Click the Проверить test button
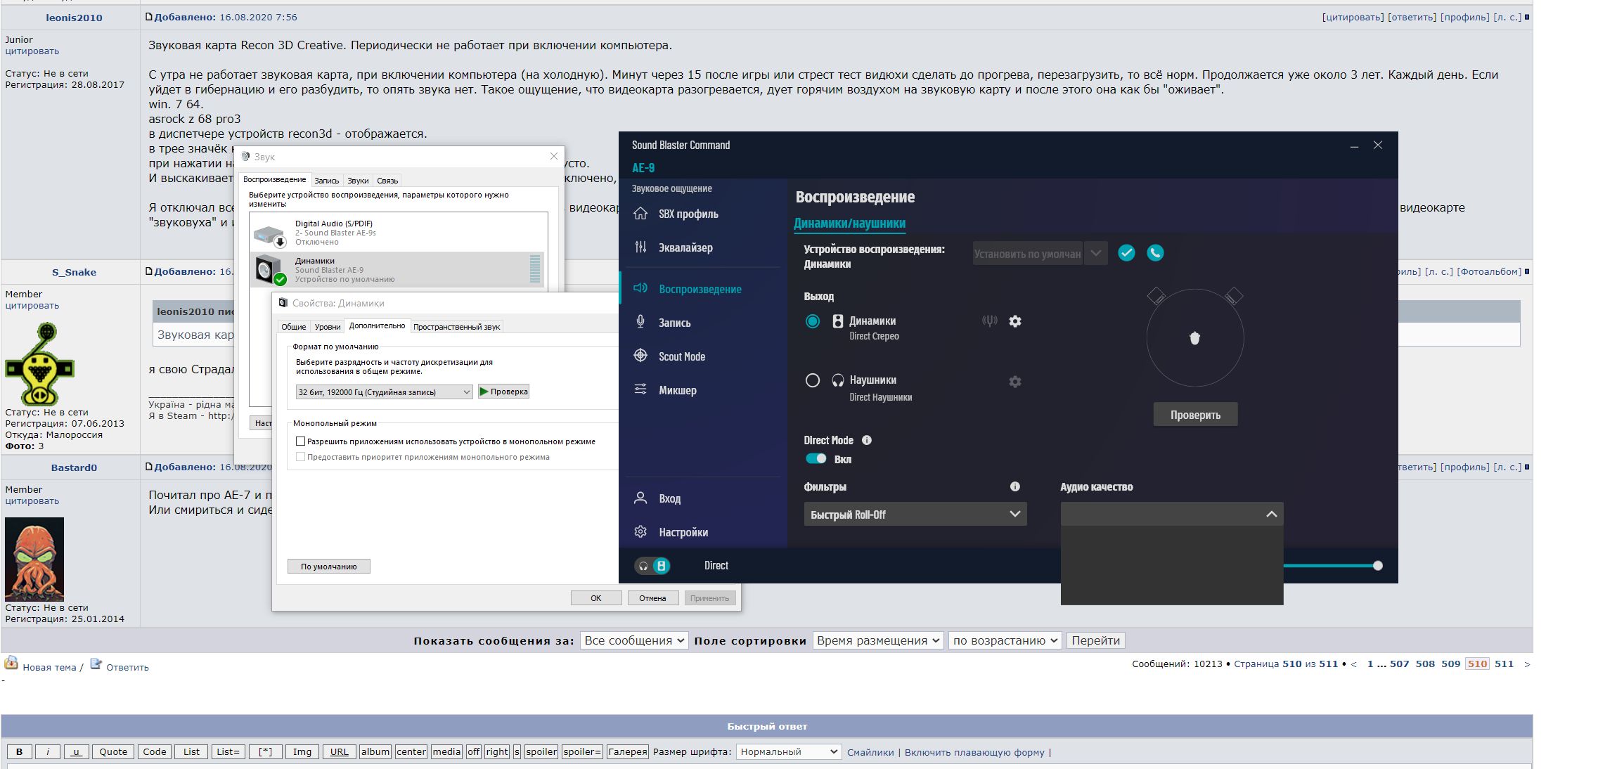Screen dimensions: 1598x769 point(1194,415)
